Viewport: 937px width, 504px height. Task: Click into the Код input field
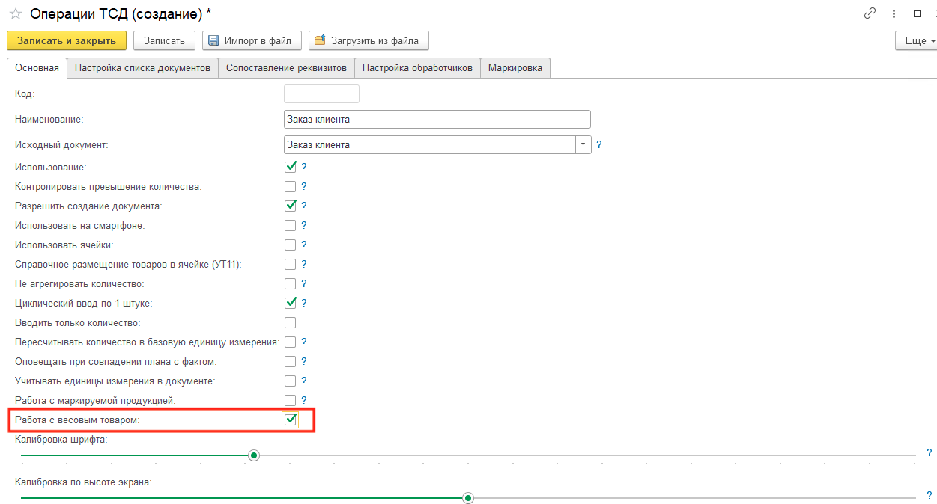322,93
